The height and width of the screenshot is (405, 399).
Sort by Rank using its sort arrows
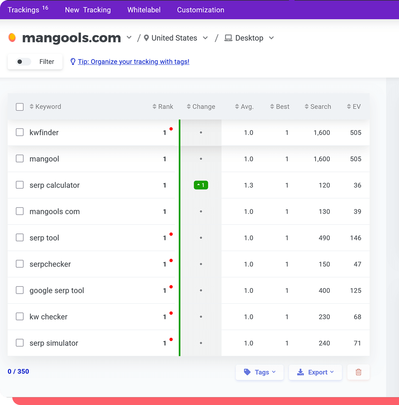[154, 106]
